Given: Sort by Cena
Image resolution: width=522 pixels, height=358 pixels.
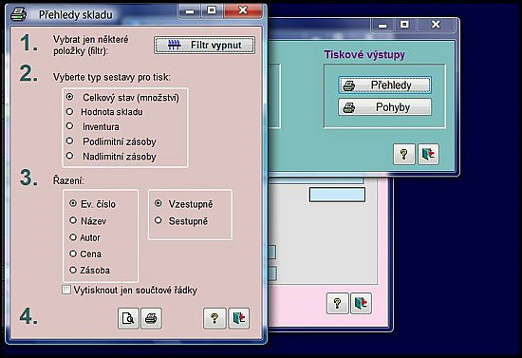Looking at the screenshot, I should pyautogui.click(x=73, y=254).
